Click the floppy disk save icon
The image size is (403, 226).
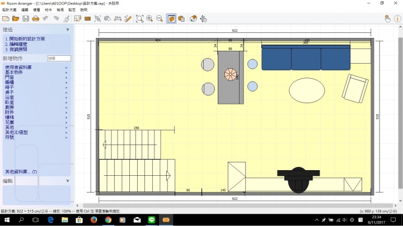point(26,19)
